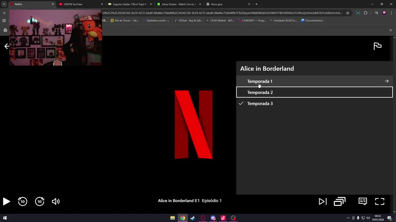Screen dimensions: 396x222
Task: Open Chrome from the taskbar
Action: 183,218
